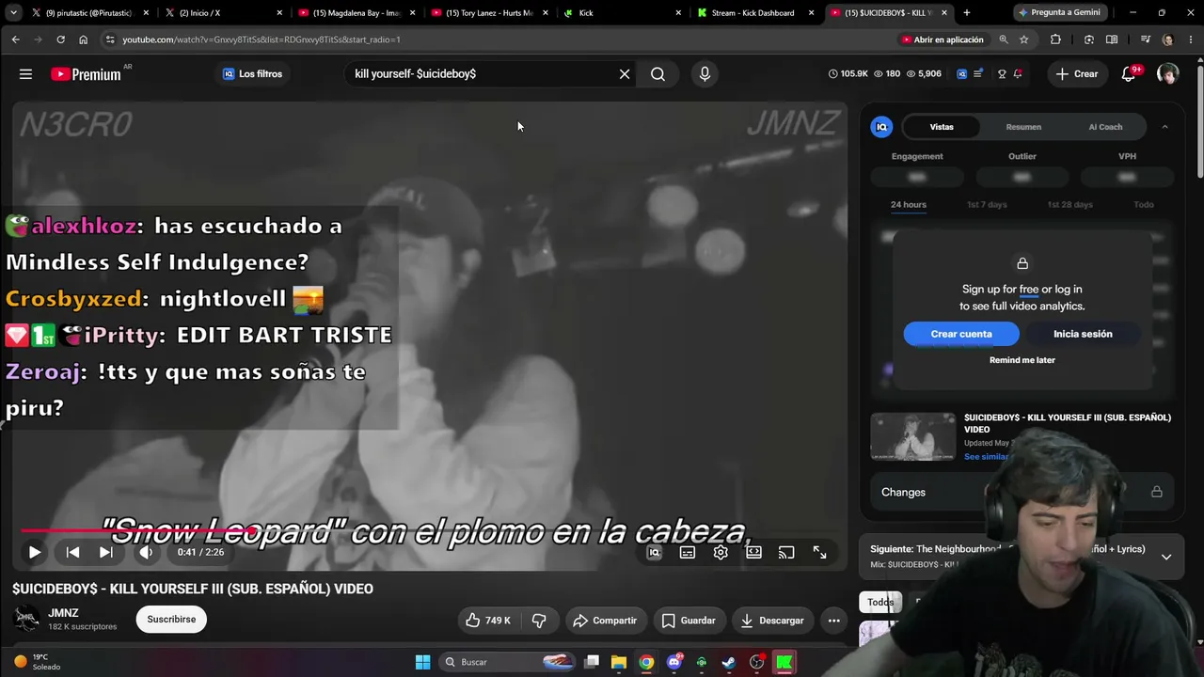The width and height of the screenshot is (1204, 677).
Task: Seek on the red video progress bar
Action: tap(430, 531)
